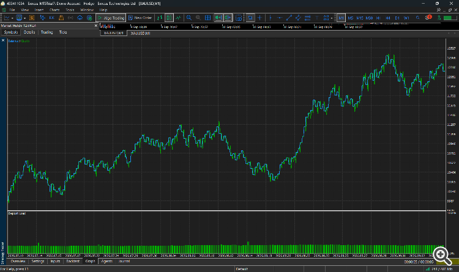The image size is (459, 272).
Task: Draw a vertical line on the chart
Action: click(x=270, y=18)
